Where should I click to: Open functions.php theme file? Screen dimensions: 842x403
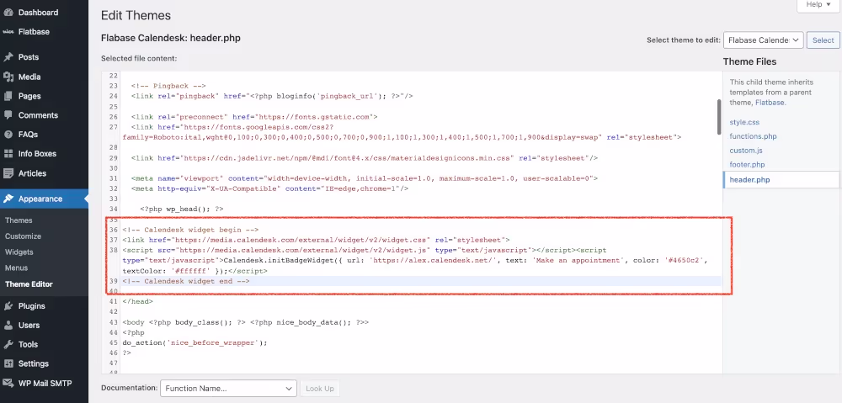tap(753, 136)
